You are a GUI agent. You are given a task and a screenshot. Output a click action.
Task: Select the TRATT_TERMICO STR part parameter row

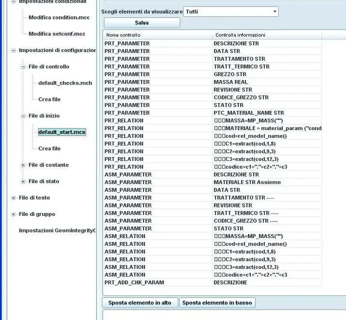(212, 66)
